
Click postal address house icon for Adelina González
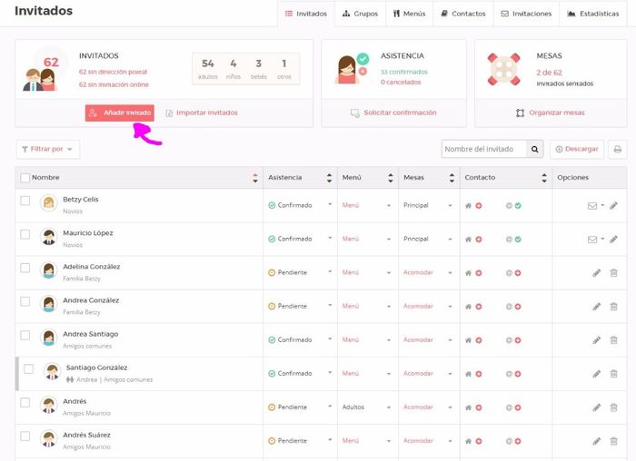(468, 273)
